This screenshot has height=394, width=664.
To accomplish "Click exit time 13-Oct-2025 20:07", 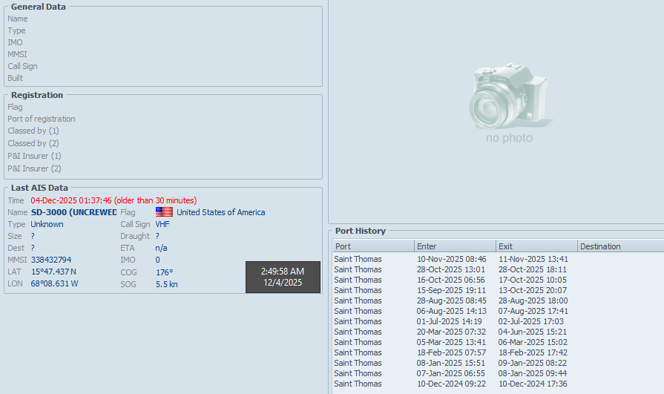I will coord(533,290).
